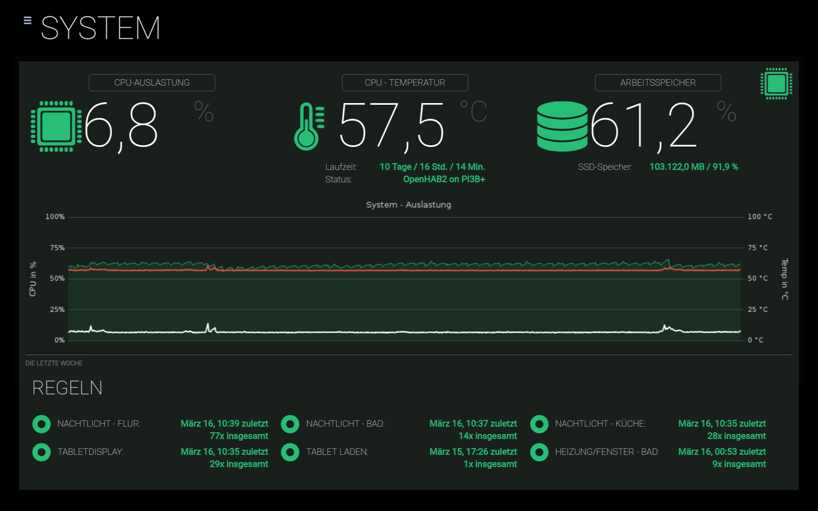Image resolution: width=818 pixels, height=511 pixels.
Task: Click the green circle icon for HEIZUNG/FENSTER - BAD
Action: click(x=539, y=452)
